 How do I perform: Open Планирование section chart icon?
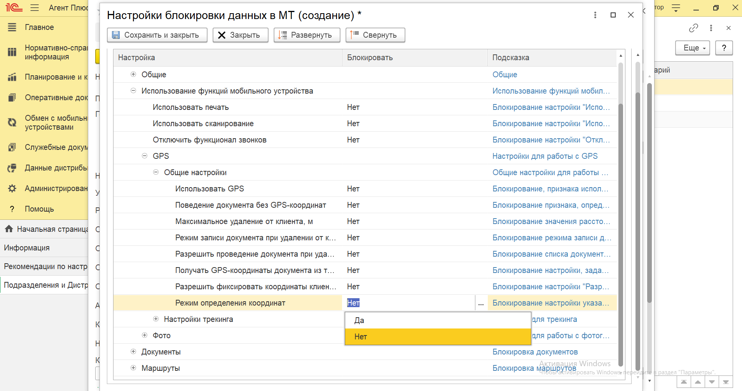[x=12, y=77]
